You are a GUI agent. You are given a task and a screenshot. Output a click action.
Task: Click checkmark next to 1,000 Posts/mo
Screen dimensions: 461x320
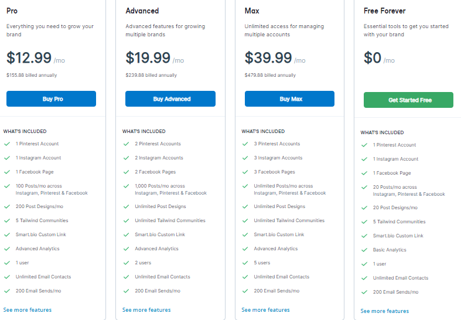pos(126,186)
